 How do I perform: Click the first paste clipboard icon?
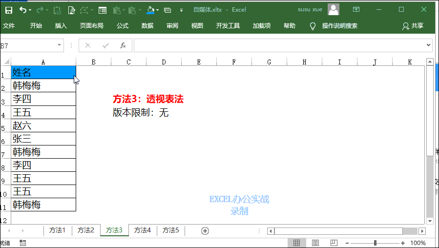[x=117, y=10]
